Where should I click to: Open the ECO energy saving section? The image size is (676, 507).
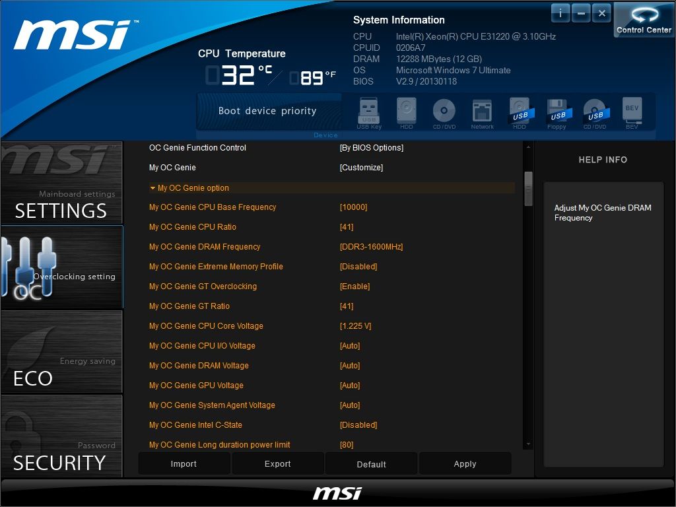(x=61, y=351)
